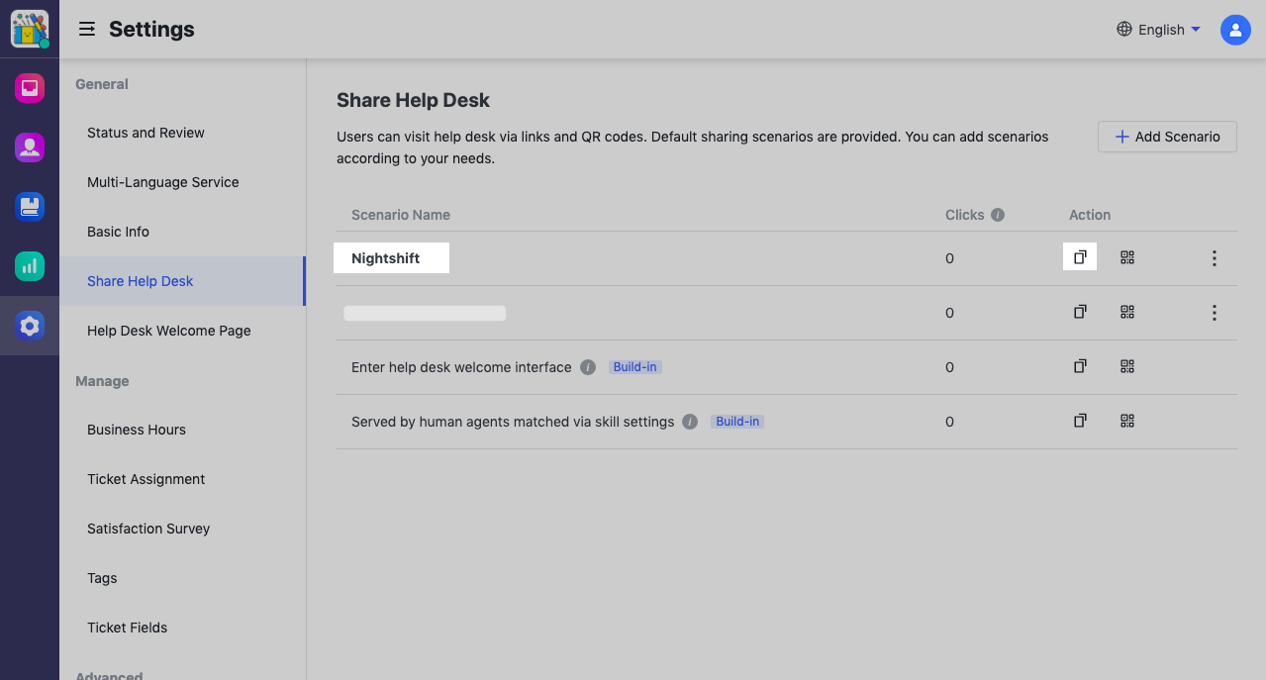Open English language dropdown

(x=1158, y=30)
